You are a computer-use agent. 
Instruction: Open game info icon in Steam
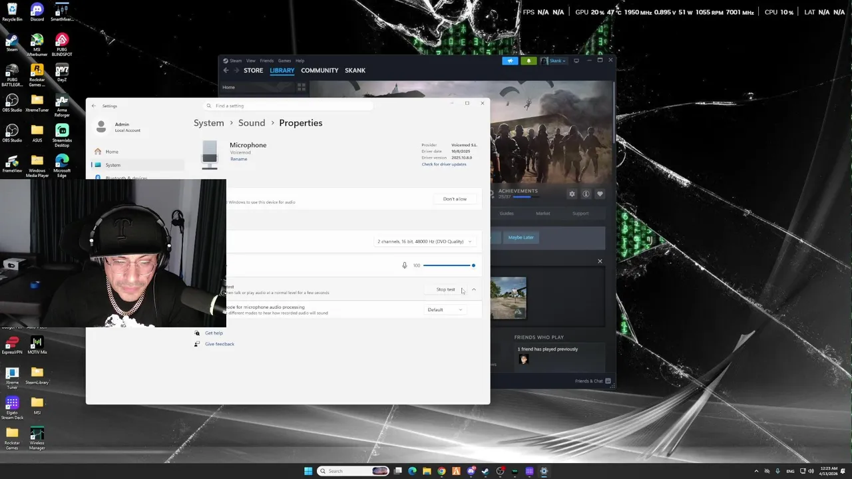tap(586, 194)
